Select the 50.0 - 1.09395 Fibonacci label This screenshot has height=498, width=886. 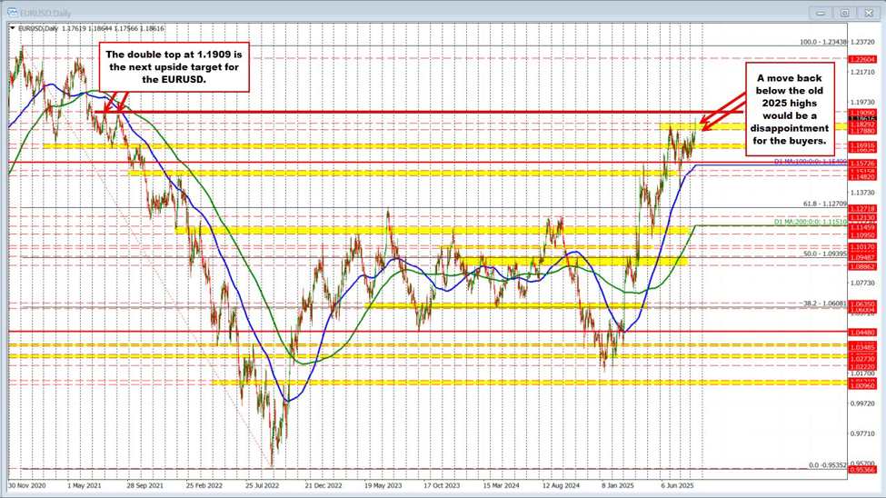tap(824, 254)
